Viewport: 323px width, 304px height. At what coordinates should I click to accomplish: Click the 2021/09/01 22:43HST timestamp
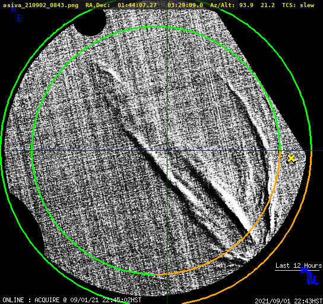[289, 300]
